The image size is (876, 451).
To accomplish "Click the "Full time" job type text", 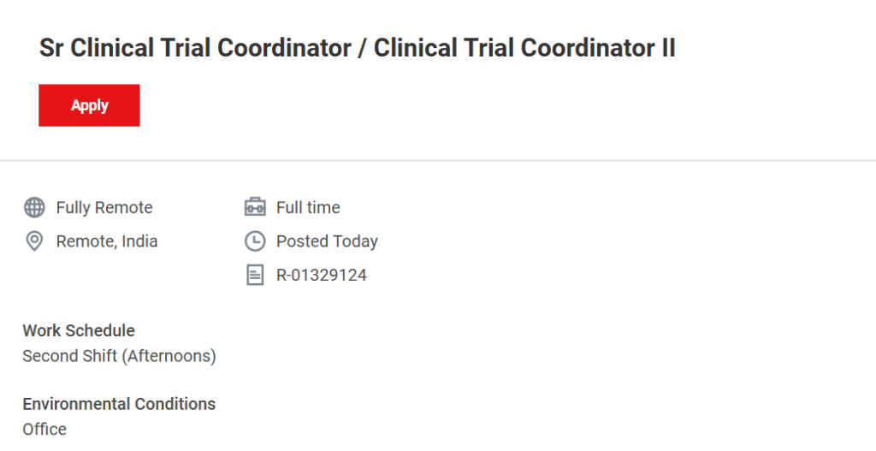I will click(308, 207).
